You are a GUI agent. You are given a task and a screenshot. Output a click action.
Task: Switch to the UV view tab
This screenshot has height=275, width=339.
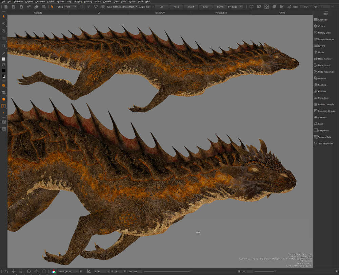99,13
